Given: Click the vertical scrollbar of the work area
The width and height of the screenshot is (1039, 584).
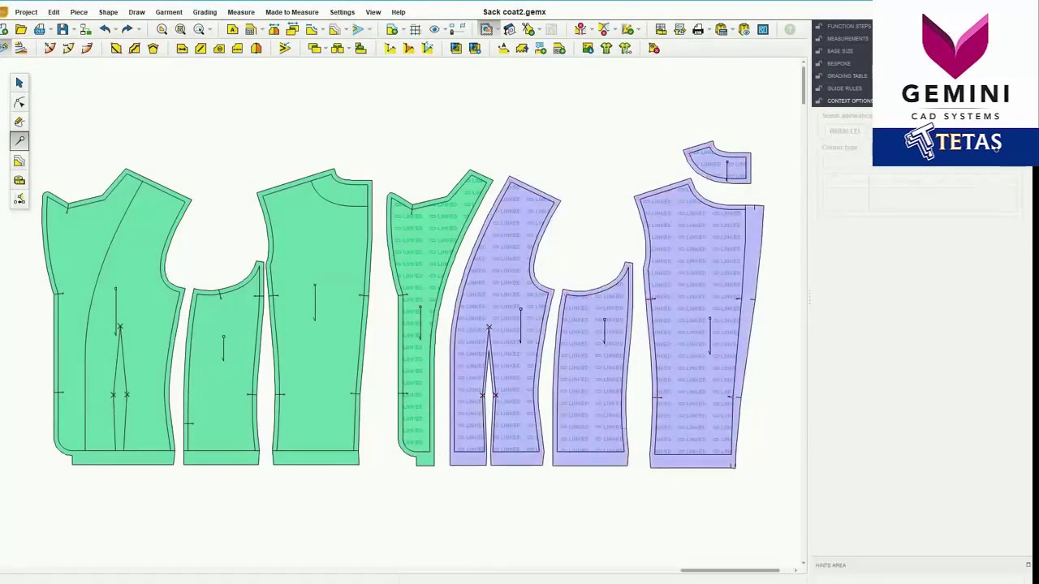Looking at the screenshot, I should [x=803, y=85].
